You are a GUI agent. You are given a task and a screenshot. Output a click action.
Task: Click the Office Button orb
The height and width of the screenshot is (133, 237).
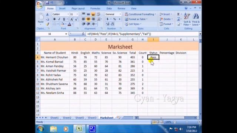(40, 5)
